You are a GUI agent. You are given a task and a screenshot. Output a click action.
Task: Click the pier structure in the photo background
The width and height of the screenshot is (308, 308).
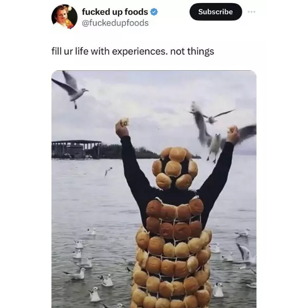76,149
